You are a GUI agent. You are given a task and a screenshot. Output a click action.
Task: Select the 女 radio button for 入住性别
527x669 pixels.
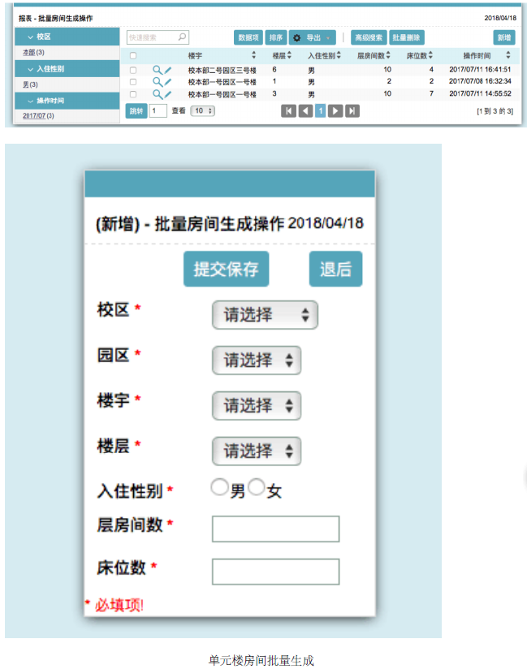[x=257, y=487]
